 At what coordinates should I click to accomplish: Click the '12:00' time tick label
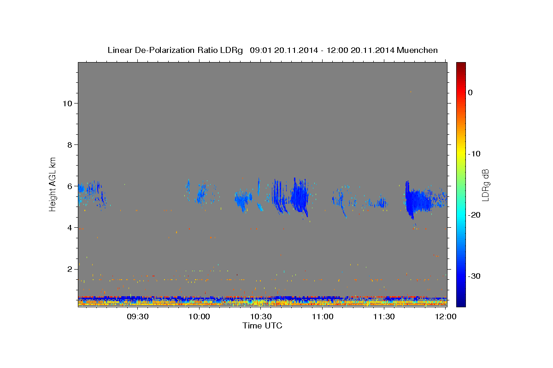(x=446, y=316)
